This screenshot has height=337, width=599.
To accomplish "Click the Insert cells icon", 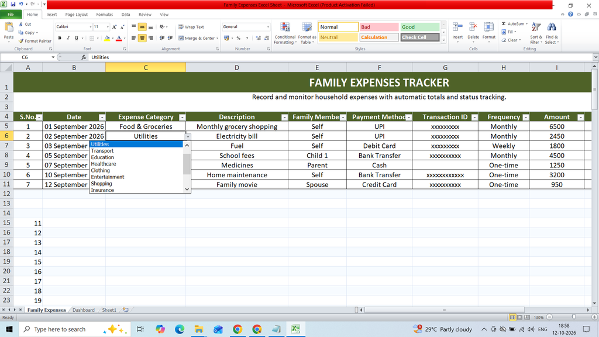I will click(457, 27).
